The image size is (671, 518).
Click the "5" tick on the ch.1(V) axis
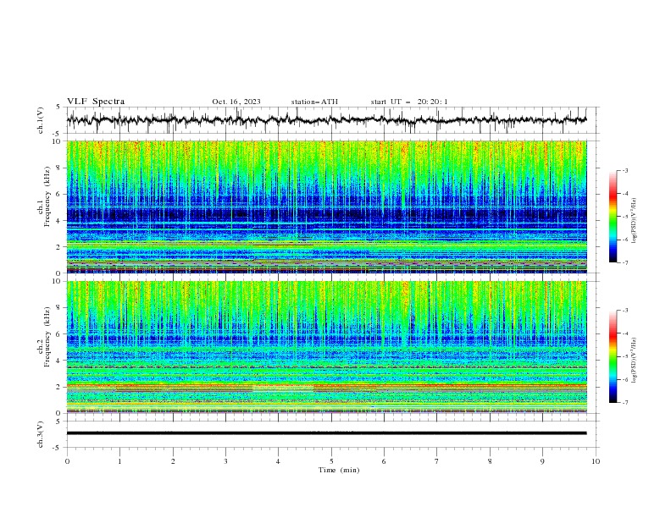coord(59,107)
